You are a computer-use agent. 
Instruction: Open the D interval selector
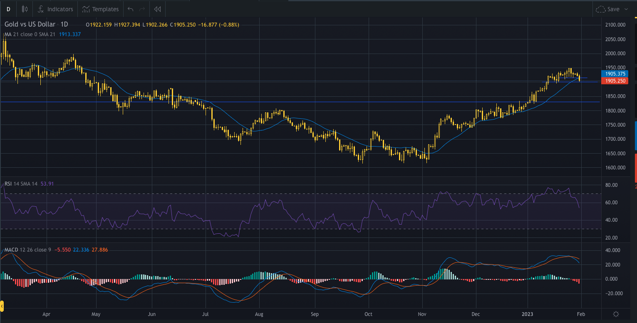click(x=8, y=9)
